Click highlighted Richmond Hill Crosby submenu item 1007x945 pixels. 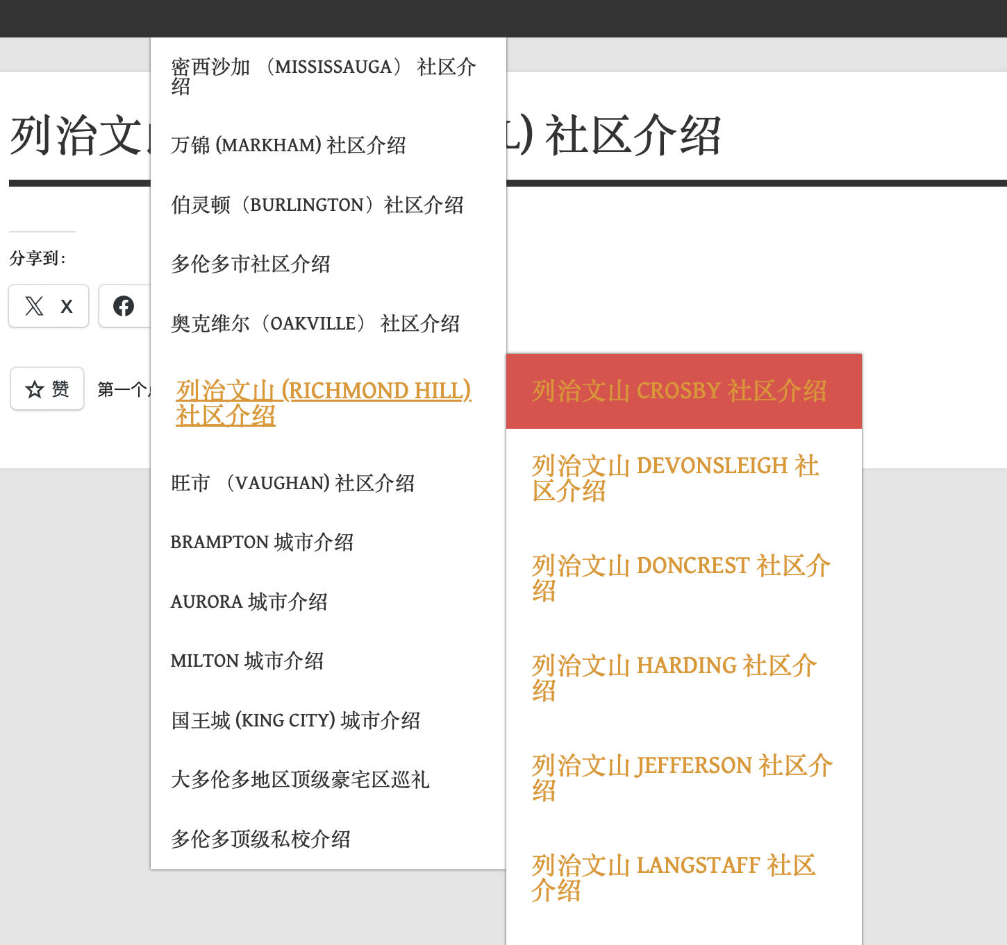point(679,391)
